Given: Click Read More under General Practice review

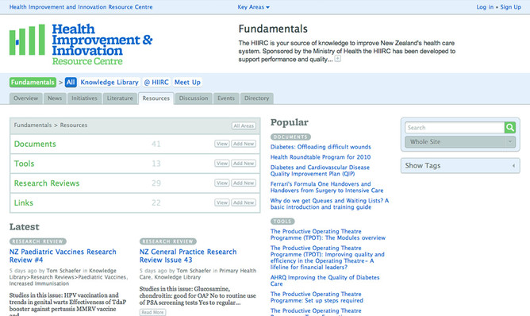Looking at the screenshot, I should (153, 312).
